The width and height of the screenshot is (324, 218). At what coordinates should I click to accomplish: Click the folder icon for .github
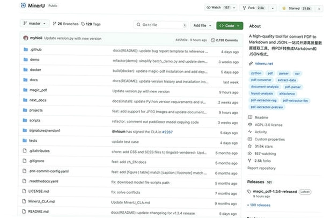pos(26,49)
